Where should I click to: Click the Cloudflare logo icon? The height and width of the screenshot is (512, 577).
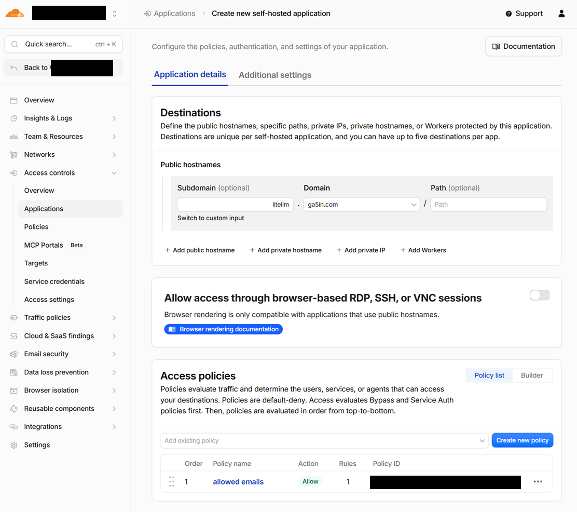click(15, 14)
